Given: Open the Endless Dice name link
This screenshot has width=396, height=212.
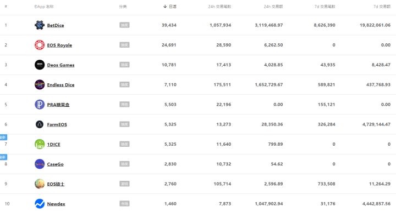Looking at the screenshot, I should click(61, 85).
